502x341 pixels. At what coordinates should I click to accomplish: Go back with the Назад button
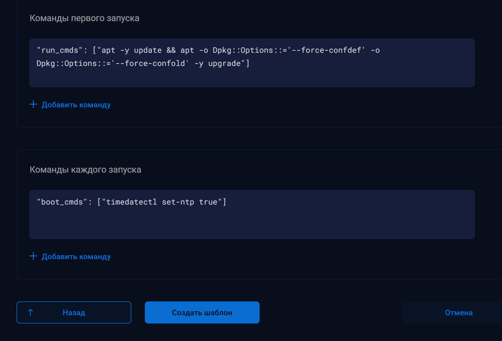pyautogui.click(x=74, y=312)
